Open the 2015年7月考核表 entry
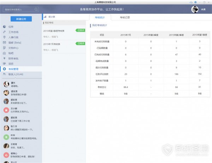212x163 pixels. pyautogui.click(x=64, y=47)
